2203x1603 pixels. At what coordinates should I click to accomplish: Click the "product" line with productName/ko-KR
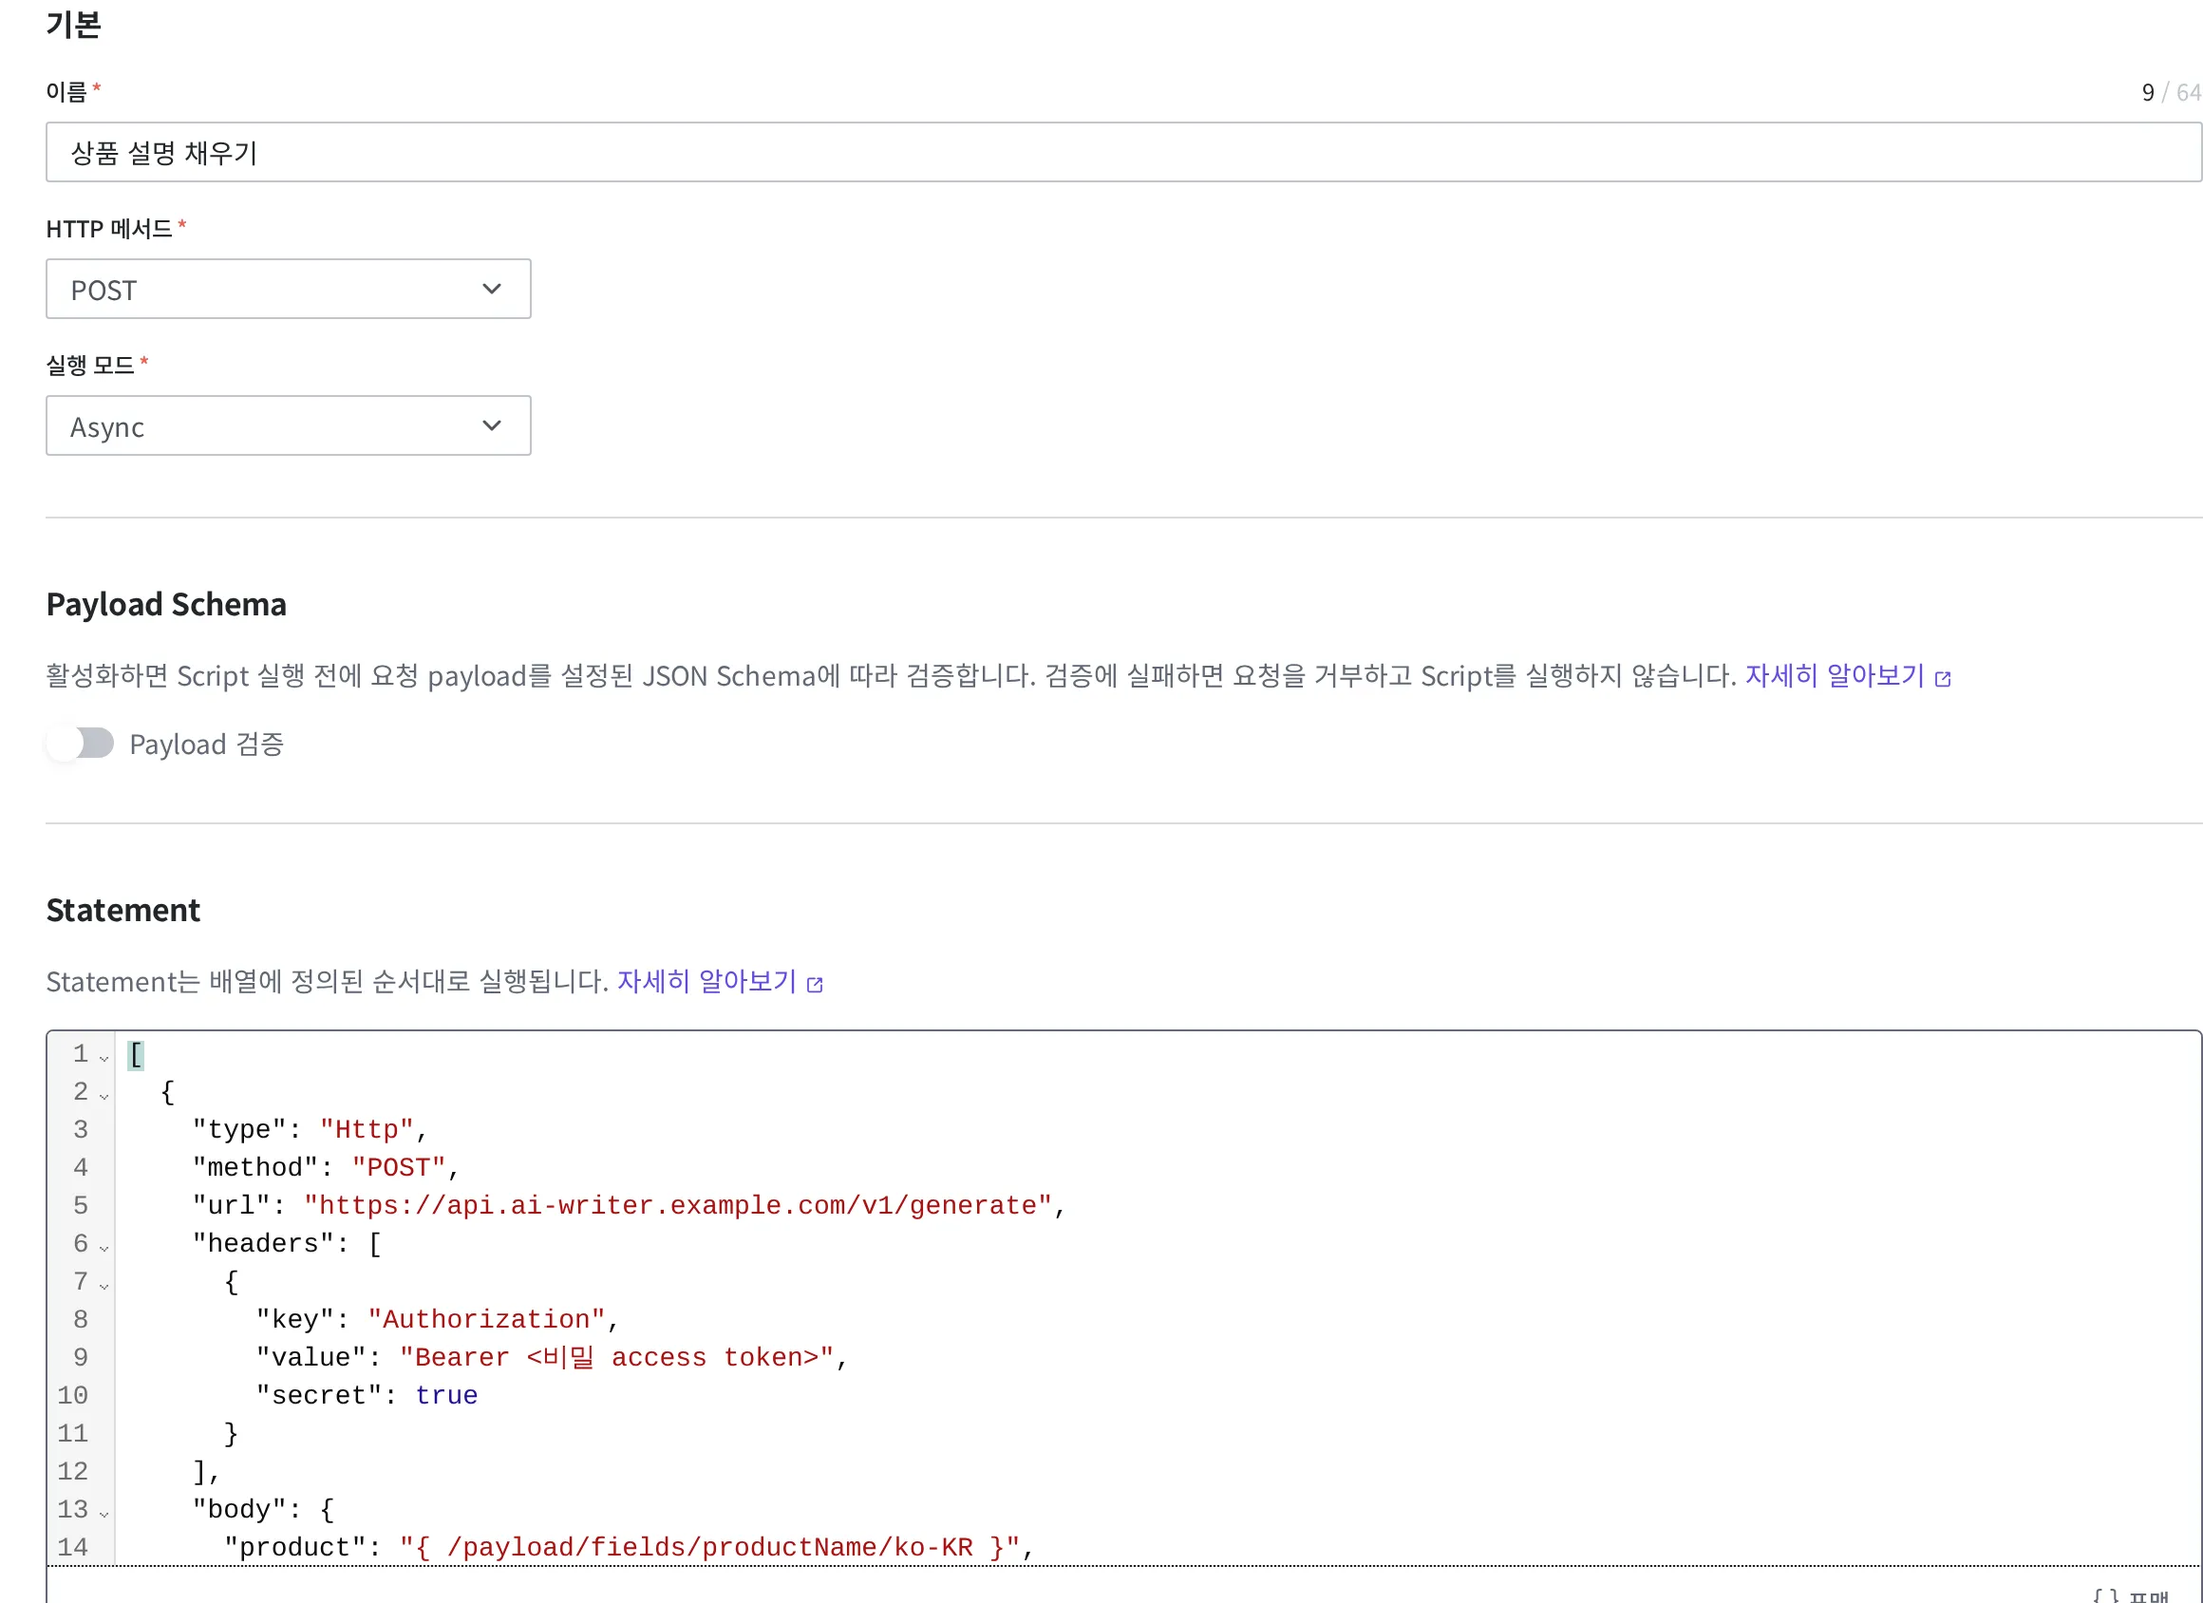click(629, 1547)
